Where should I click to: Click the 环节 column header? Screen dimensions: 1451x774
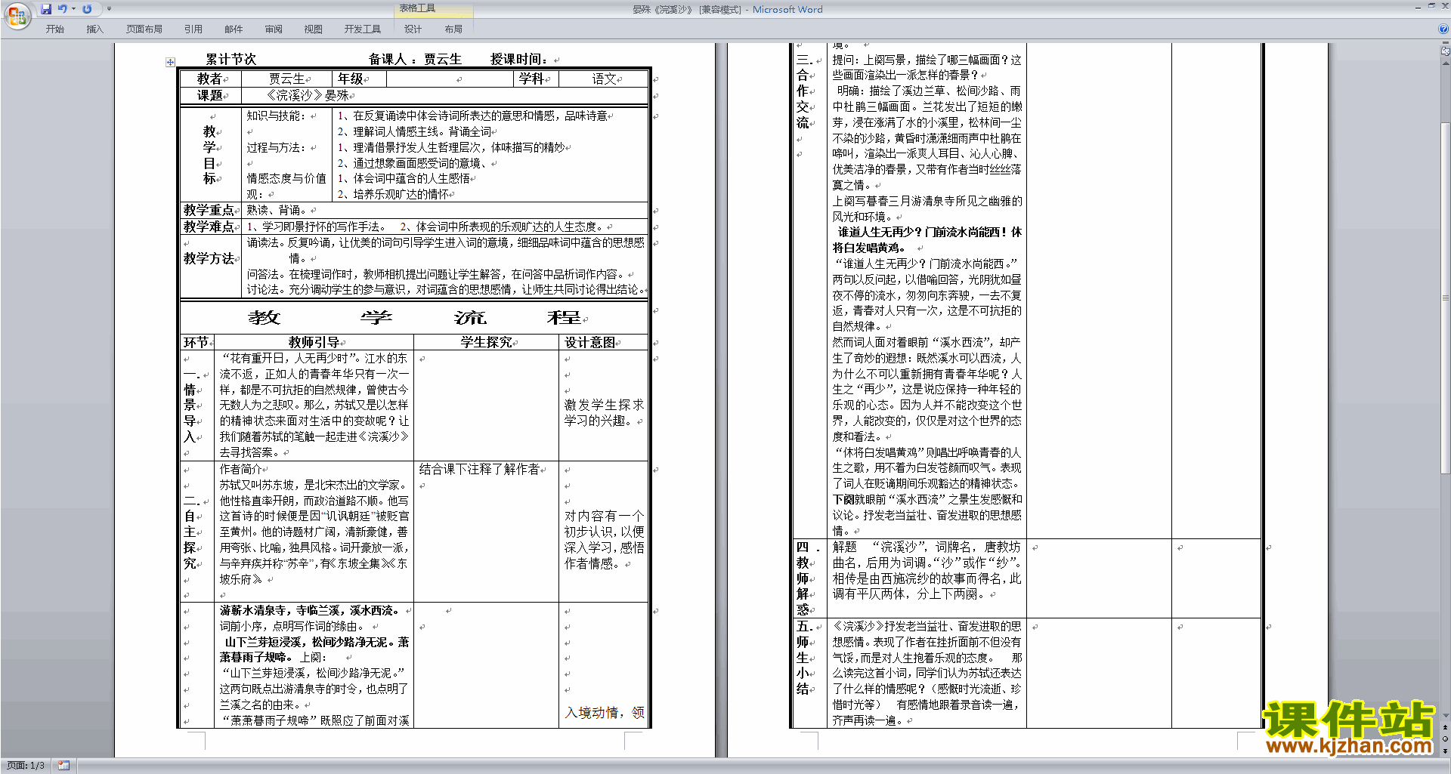(196, 342)
